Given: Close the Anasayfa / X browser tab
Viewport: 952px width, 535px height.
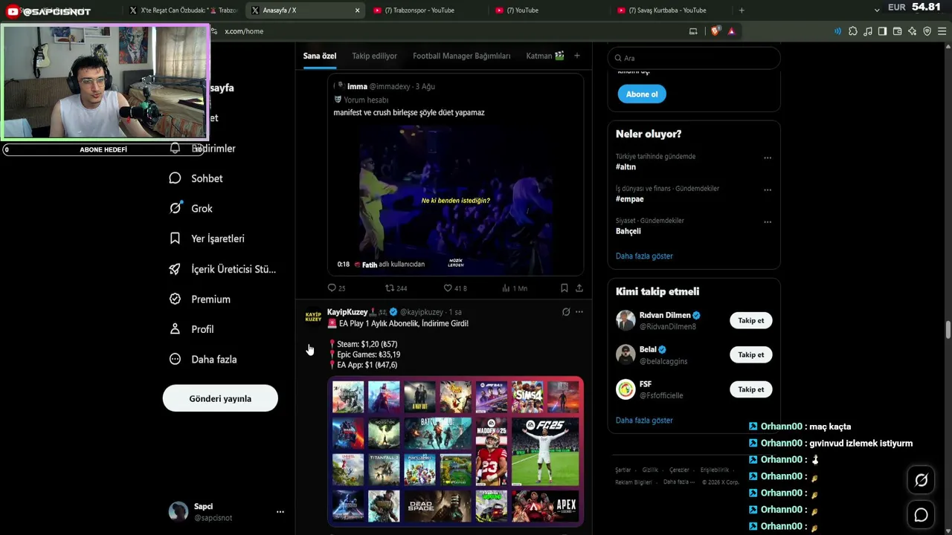Looking at the screenshot, I should click(357, 10).
